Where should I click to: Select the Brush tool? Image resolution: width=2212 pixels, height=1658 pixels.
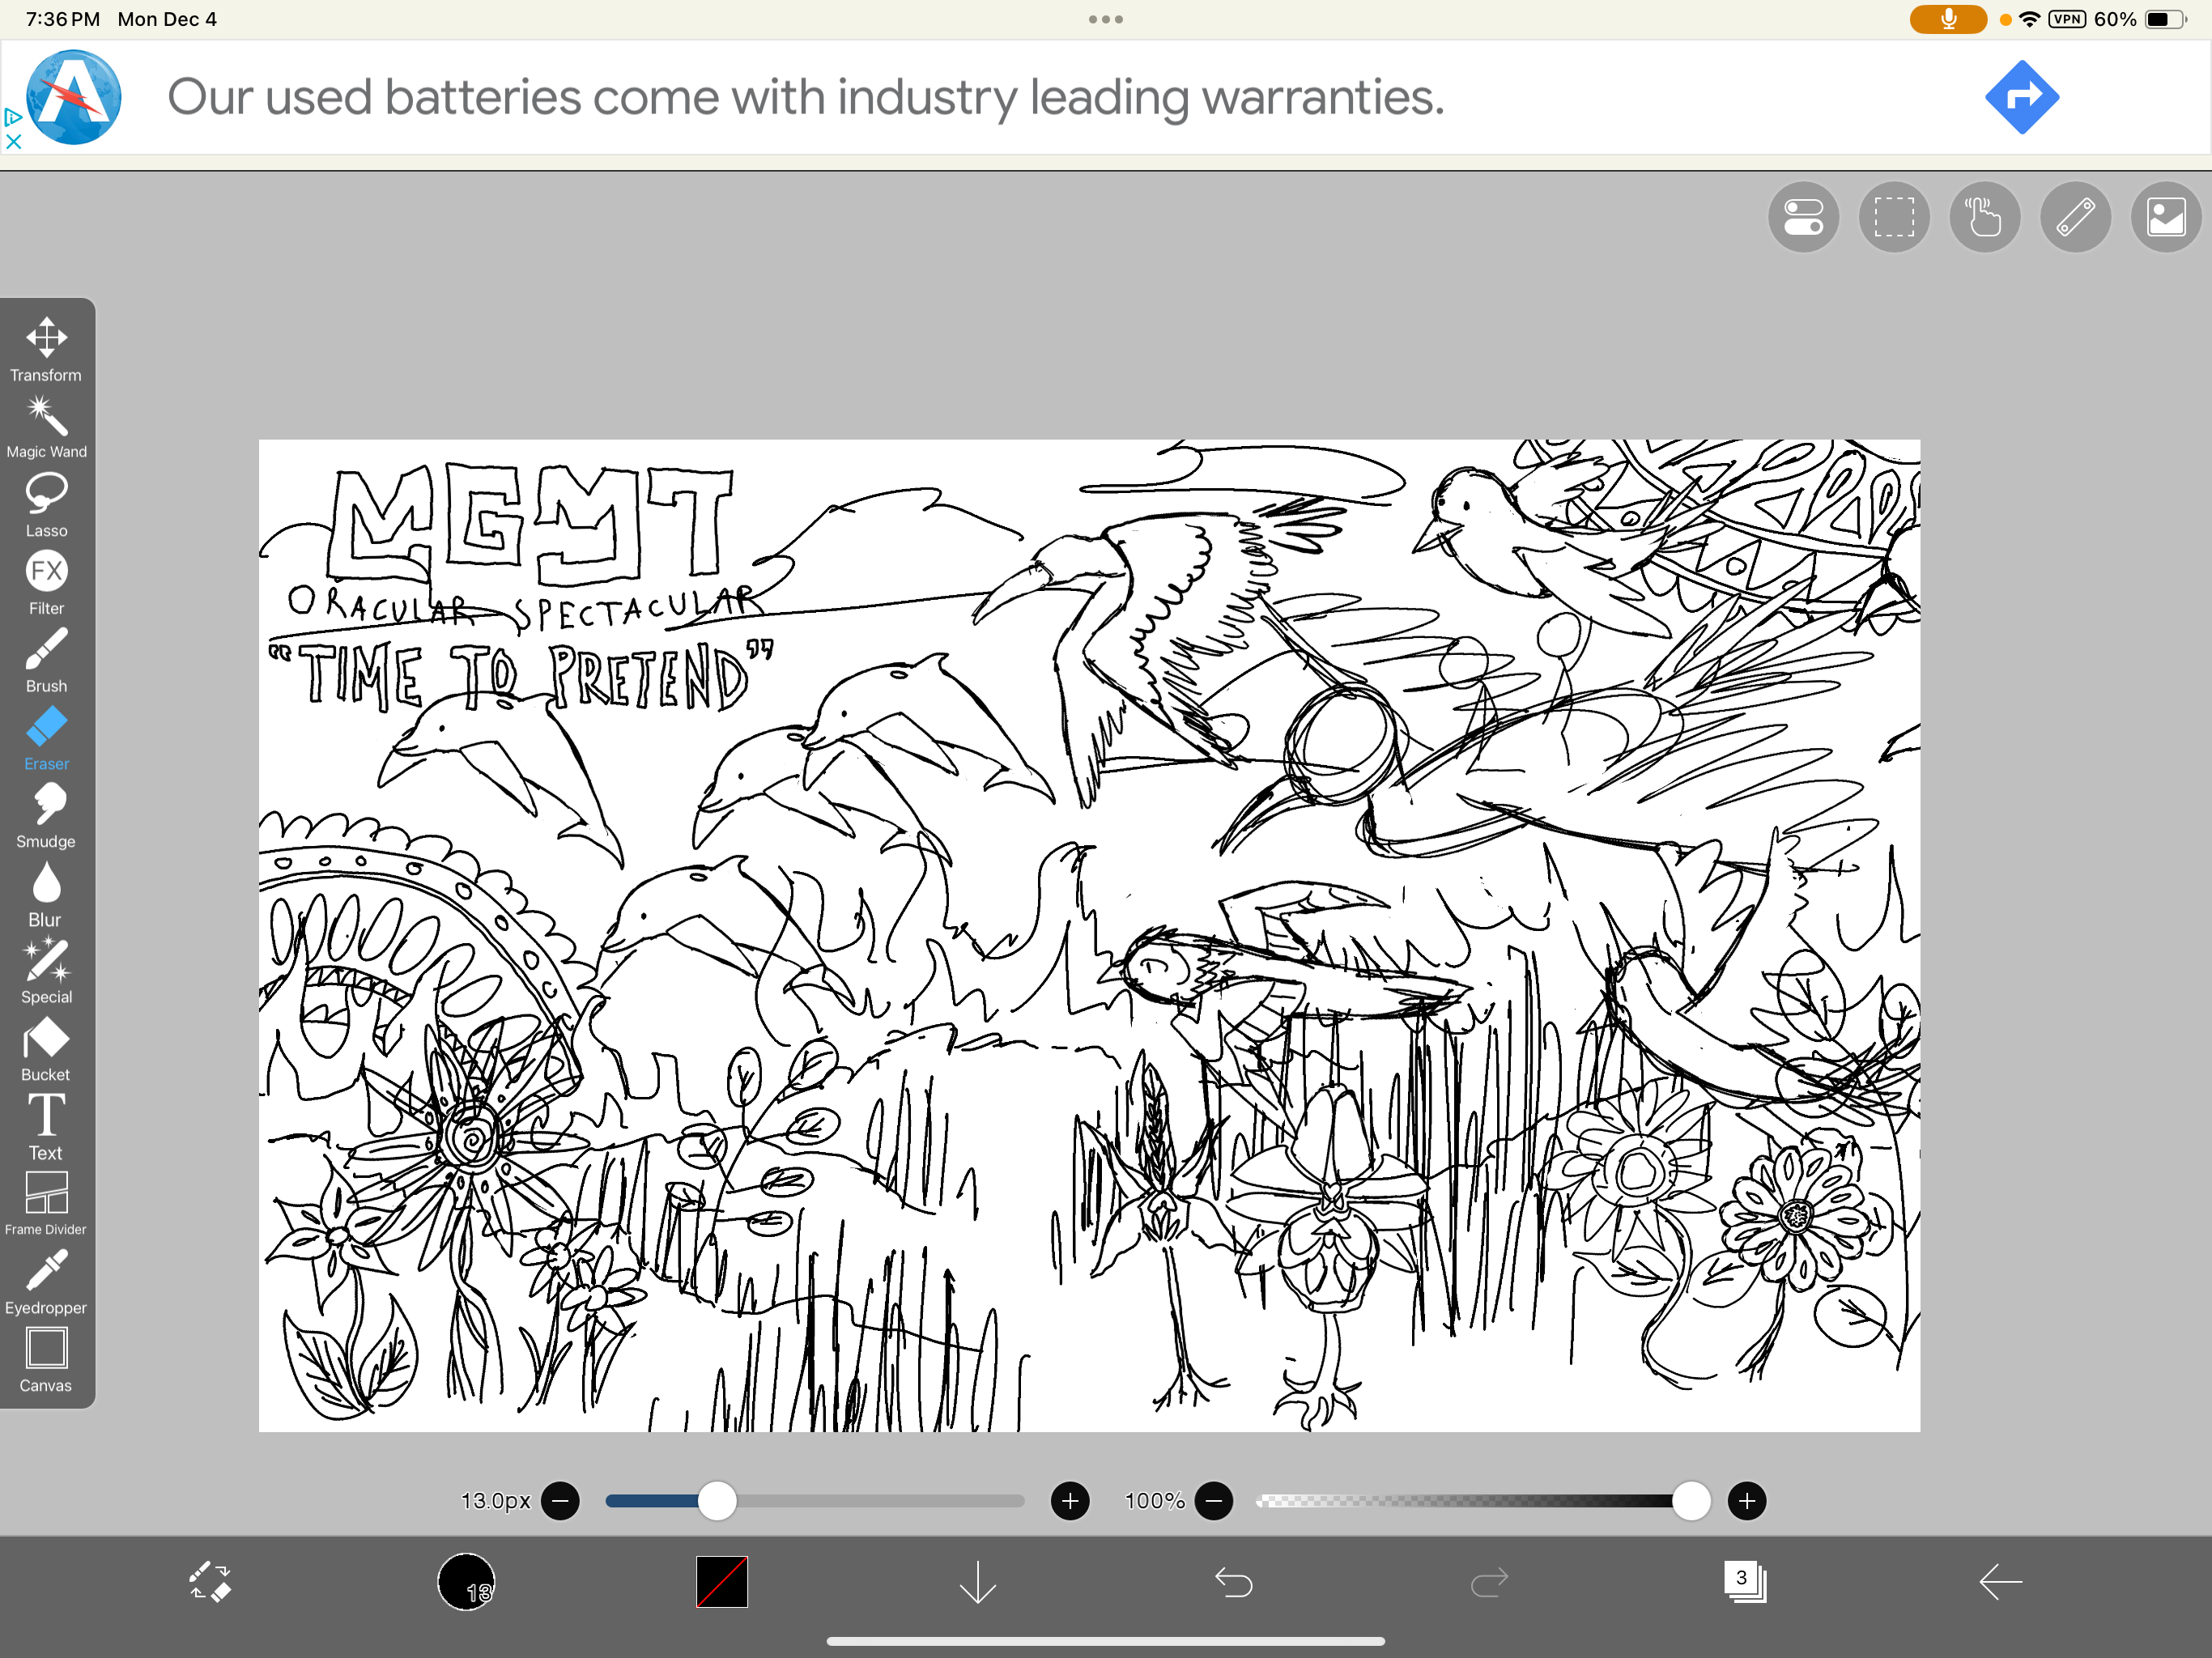[46, 660]
